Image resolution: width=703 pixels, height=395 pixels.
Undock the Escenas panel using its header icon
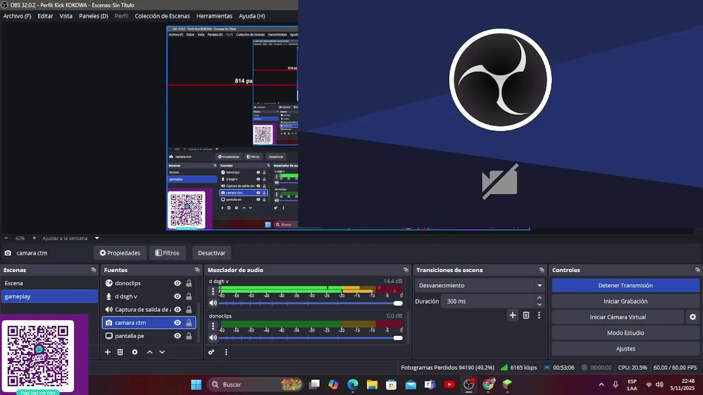tap(93, 270)
